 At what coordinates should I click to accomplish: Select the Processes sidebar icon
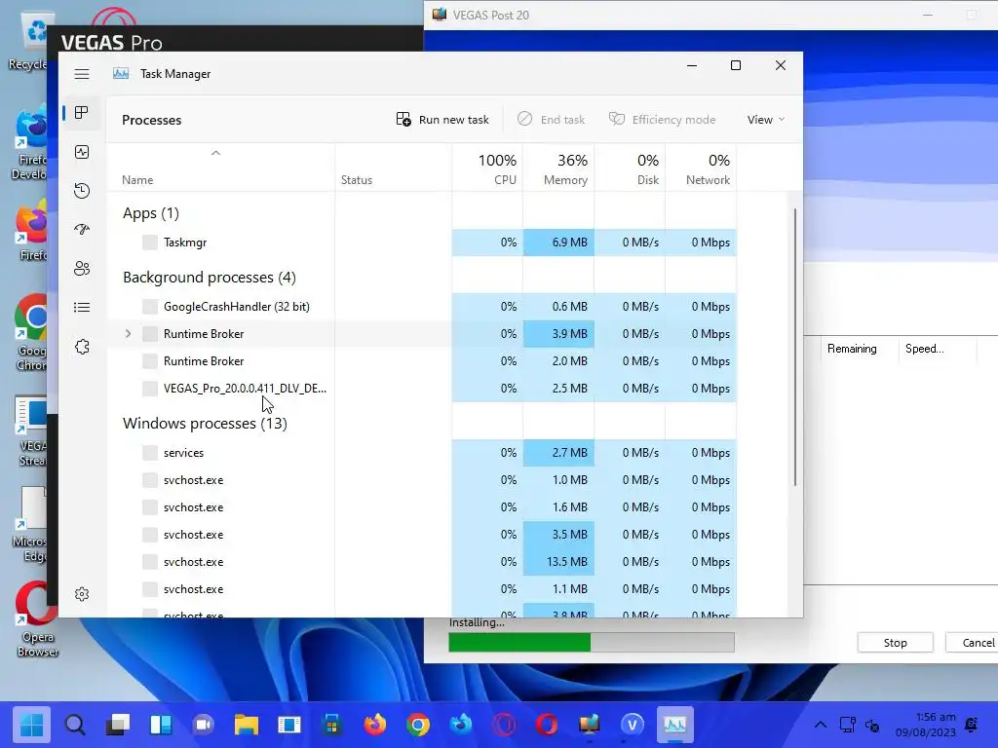[82, 113]
